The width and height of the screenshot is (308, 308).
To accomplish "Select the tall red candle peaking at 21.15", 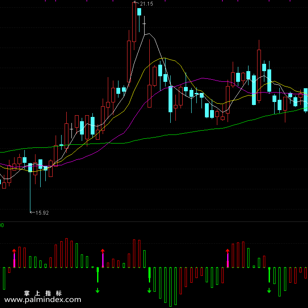I will (x=134, y=26).
